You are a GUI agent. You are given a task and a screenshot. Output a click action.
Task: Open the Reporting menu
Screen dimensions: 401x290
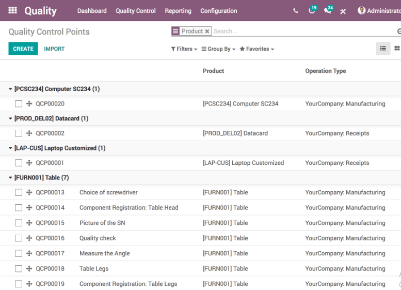pos(178,11)
